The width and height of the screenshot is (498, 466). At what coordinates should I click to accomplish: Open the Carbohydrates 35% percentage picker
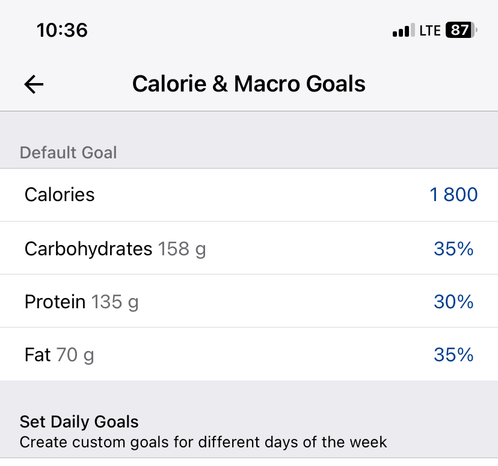click(453, 249)
